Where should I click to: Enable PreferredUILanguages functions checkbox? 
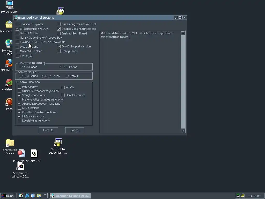click(19, 100)
